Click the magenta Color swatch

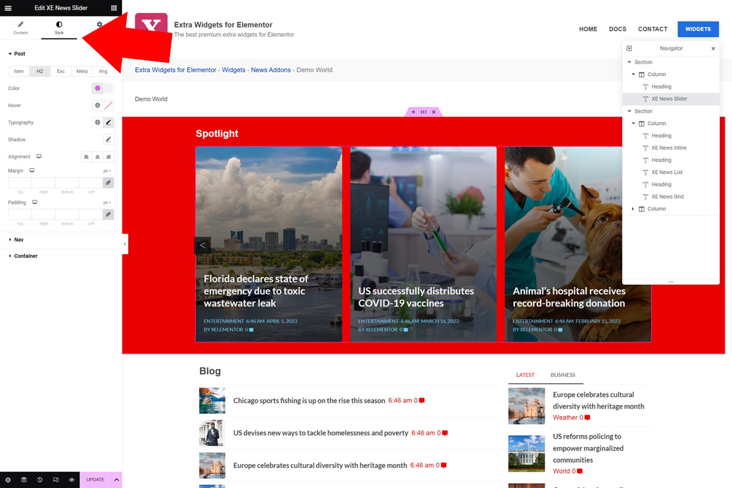[97, 88]
